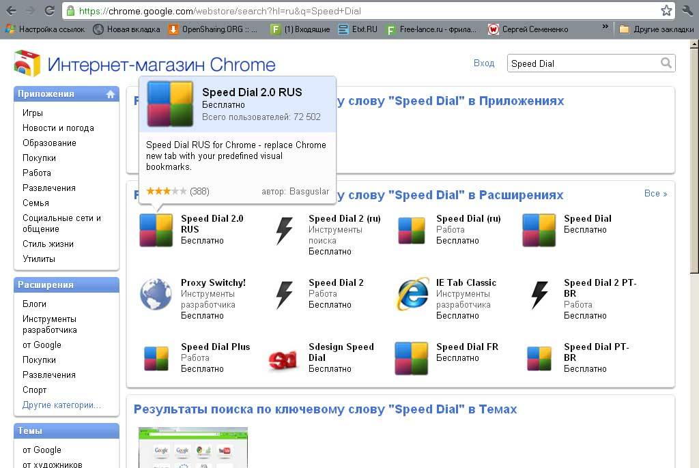Click the Все » link for extensions
The height and width of the screenshot is (468, 699).
[655, 194]
